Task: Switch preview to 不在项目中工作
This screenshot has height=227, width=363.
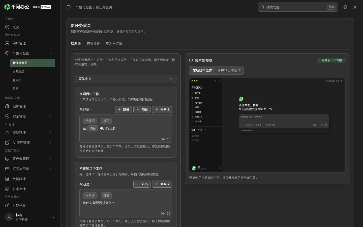Action: 229,70
